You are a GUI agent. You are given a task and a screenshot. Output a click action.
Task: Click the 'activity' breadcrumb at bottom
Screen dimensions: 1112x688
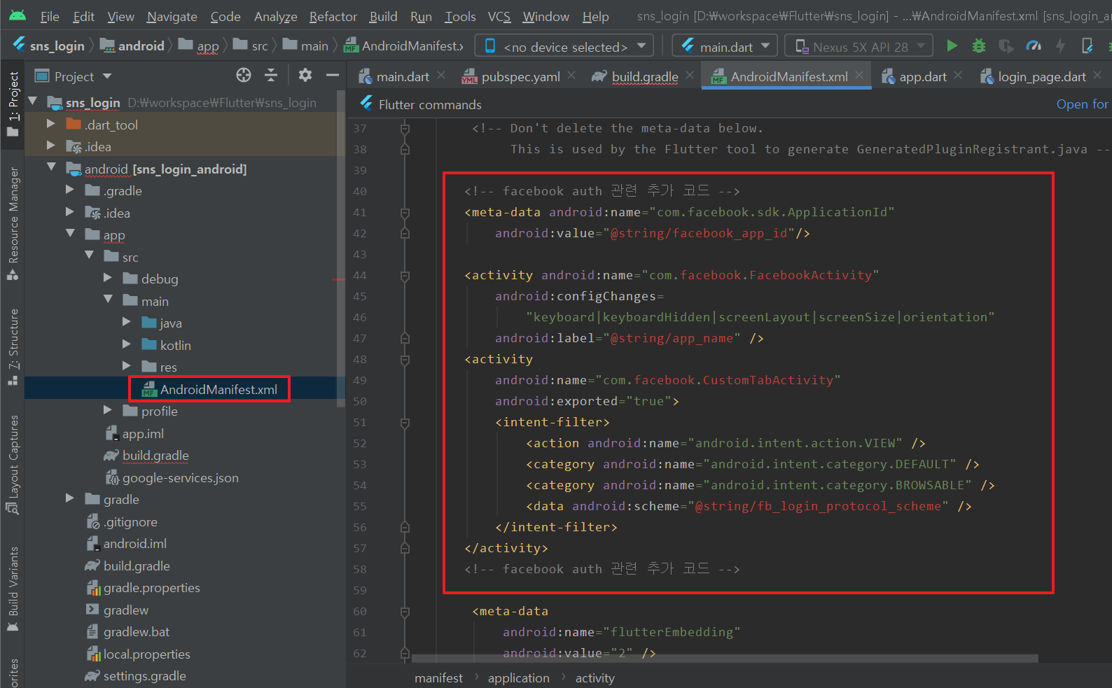(595, 678)
